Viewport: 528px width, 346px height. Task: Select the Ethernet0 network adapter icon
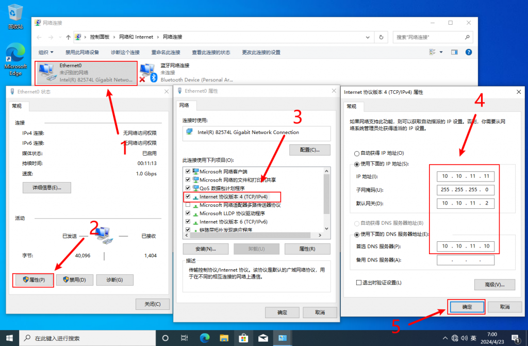(47, 73)
